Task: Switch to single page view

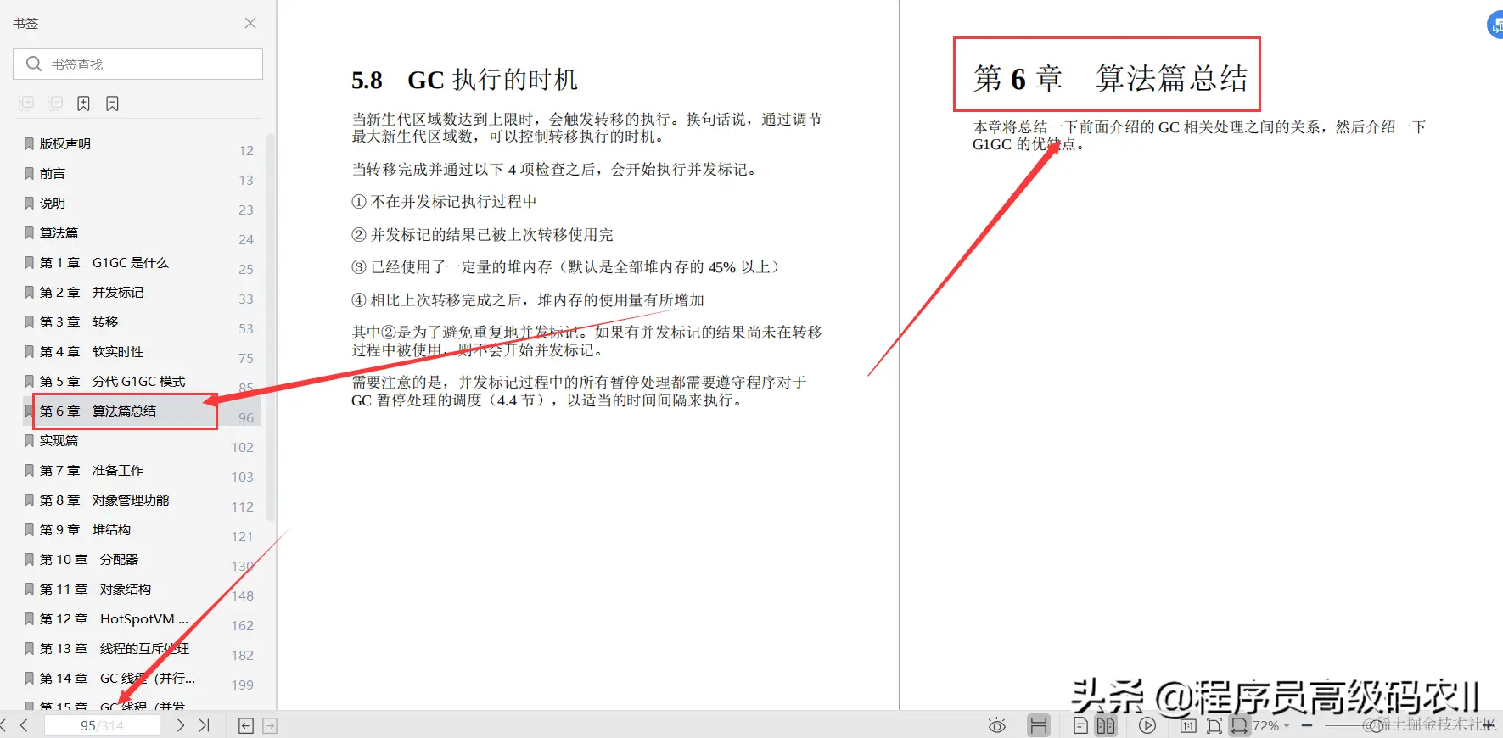Action: 1080,725
